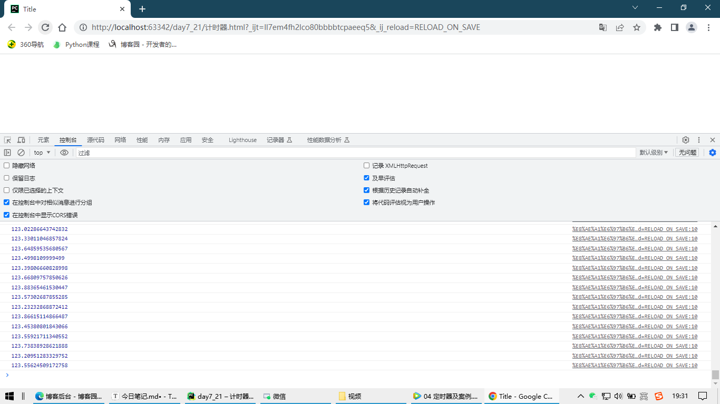Enable 记录 XMLHttpRequest checkbox

(x=367, y=166)
